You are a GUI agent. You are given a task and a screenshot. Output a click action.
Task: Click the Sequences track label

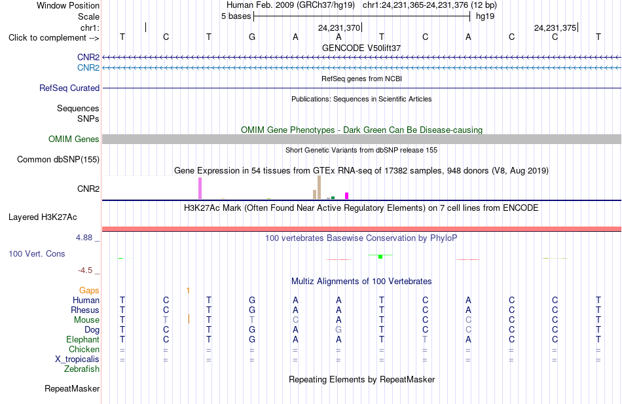(78, 108)
